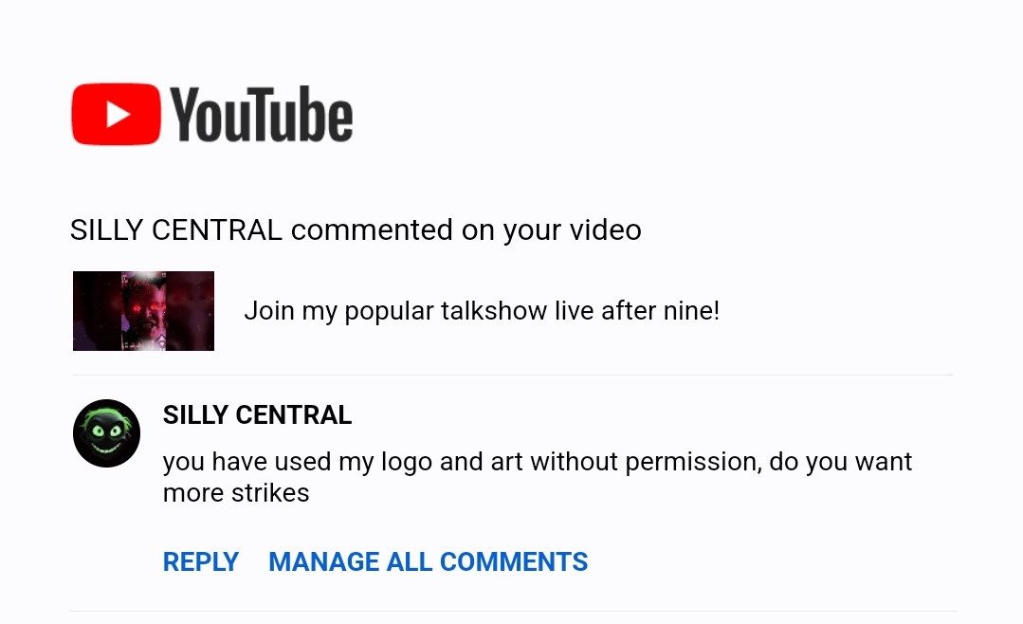
Task: Click SILLY CENTRAL in the notification heading
Action: (x=176, y=229)
